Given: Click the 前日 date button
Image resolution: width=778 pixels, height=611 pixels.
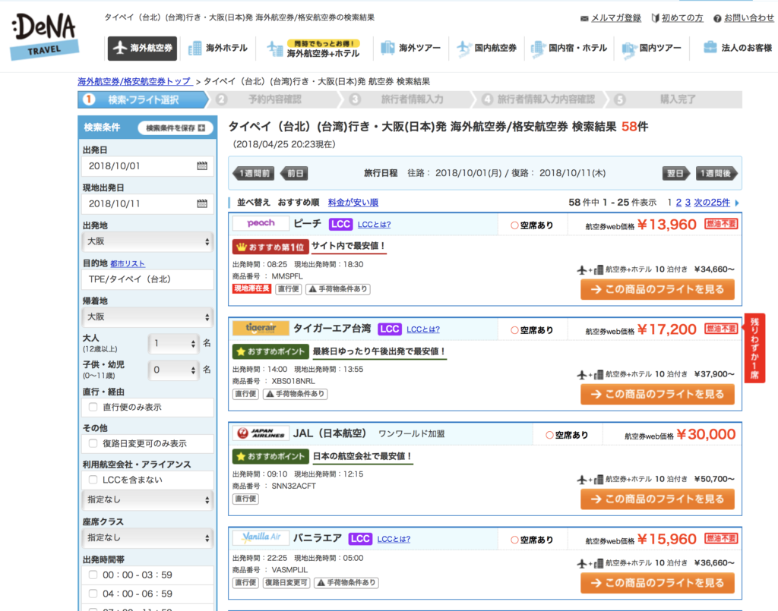Looking at the screenshot, I should click(x=294, y=174).
